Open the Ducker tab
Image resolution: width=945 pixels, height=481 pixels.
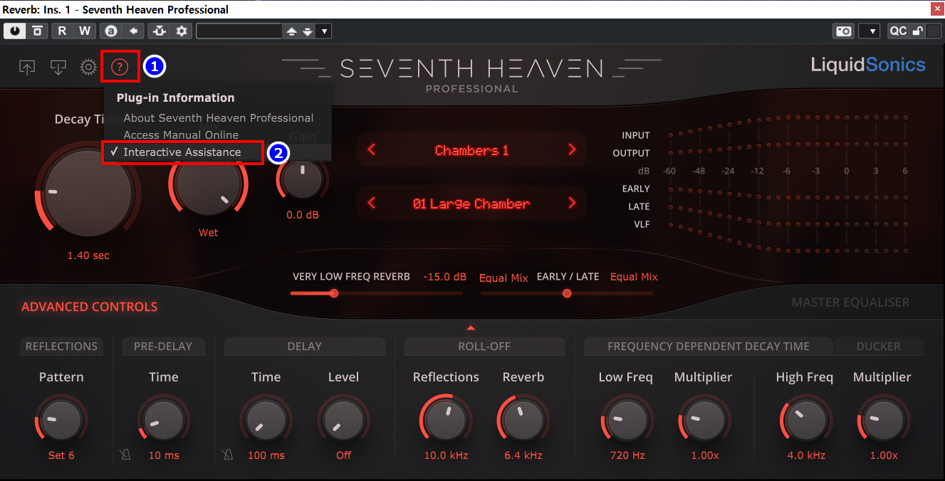(879, 347)
